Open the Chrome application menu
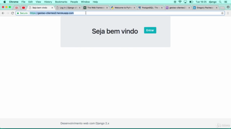 (14, 2)
